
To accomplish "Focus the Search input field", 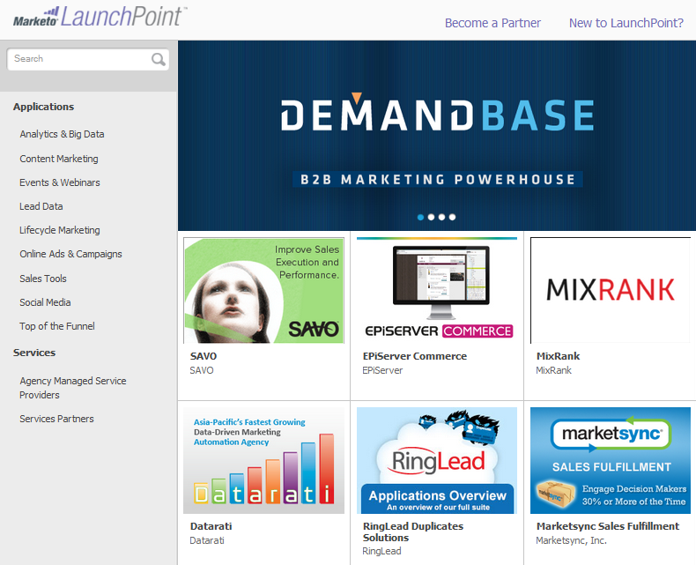I will (88, 59).
